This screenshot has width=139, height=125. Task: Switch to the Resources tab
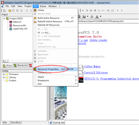coord(21,66)
